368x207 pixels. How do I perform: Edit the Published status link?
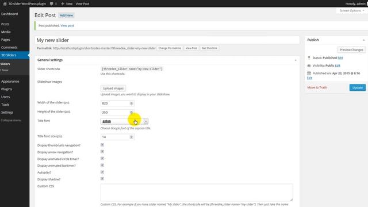coord(340,57)
